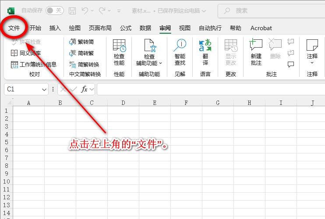Open the Name Box dropdown arrow
The image size is (325, 219).
click(x=44, y=90)
